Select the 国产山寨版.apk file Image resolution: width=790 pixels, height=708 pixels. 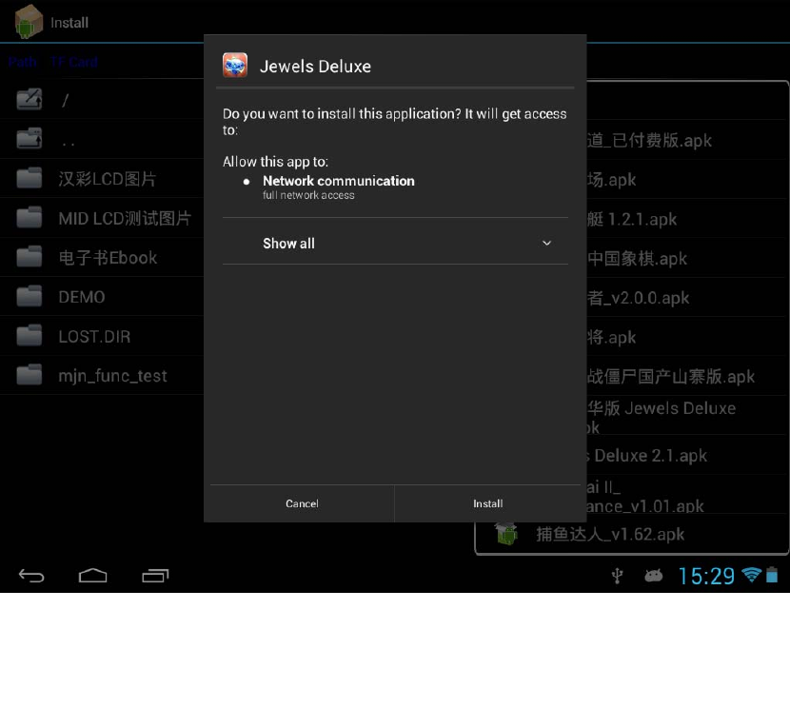point(671,376)
